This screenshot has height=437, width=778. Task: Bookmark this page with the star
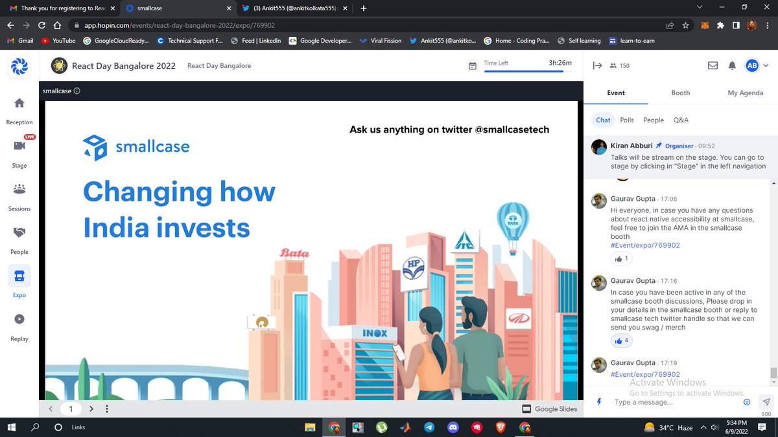(685, 25)
